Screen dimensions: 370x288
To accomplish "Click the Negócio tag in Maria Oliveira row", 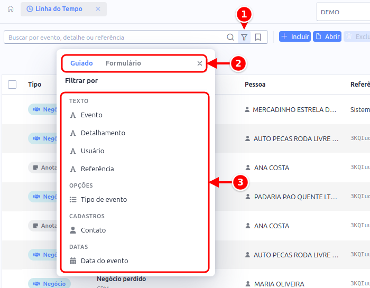I will pos(49,283).
